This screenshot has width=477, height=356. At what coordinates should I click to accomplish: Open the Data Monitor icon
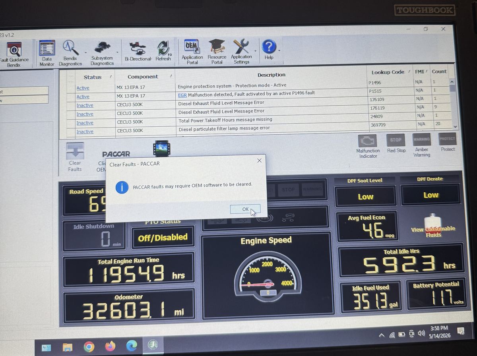[47, 53]
